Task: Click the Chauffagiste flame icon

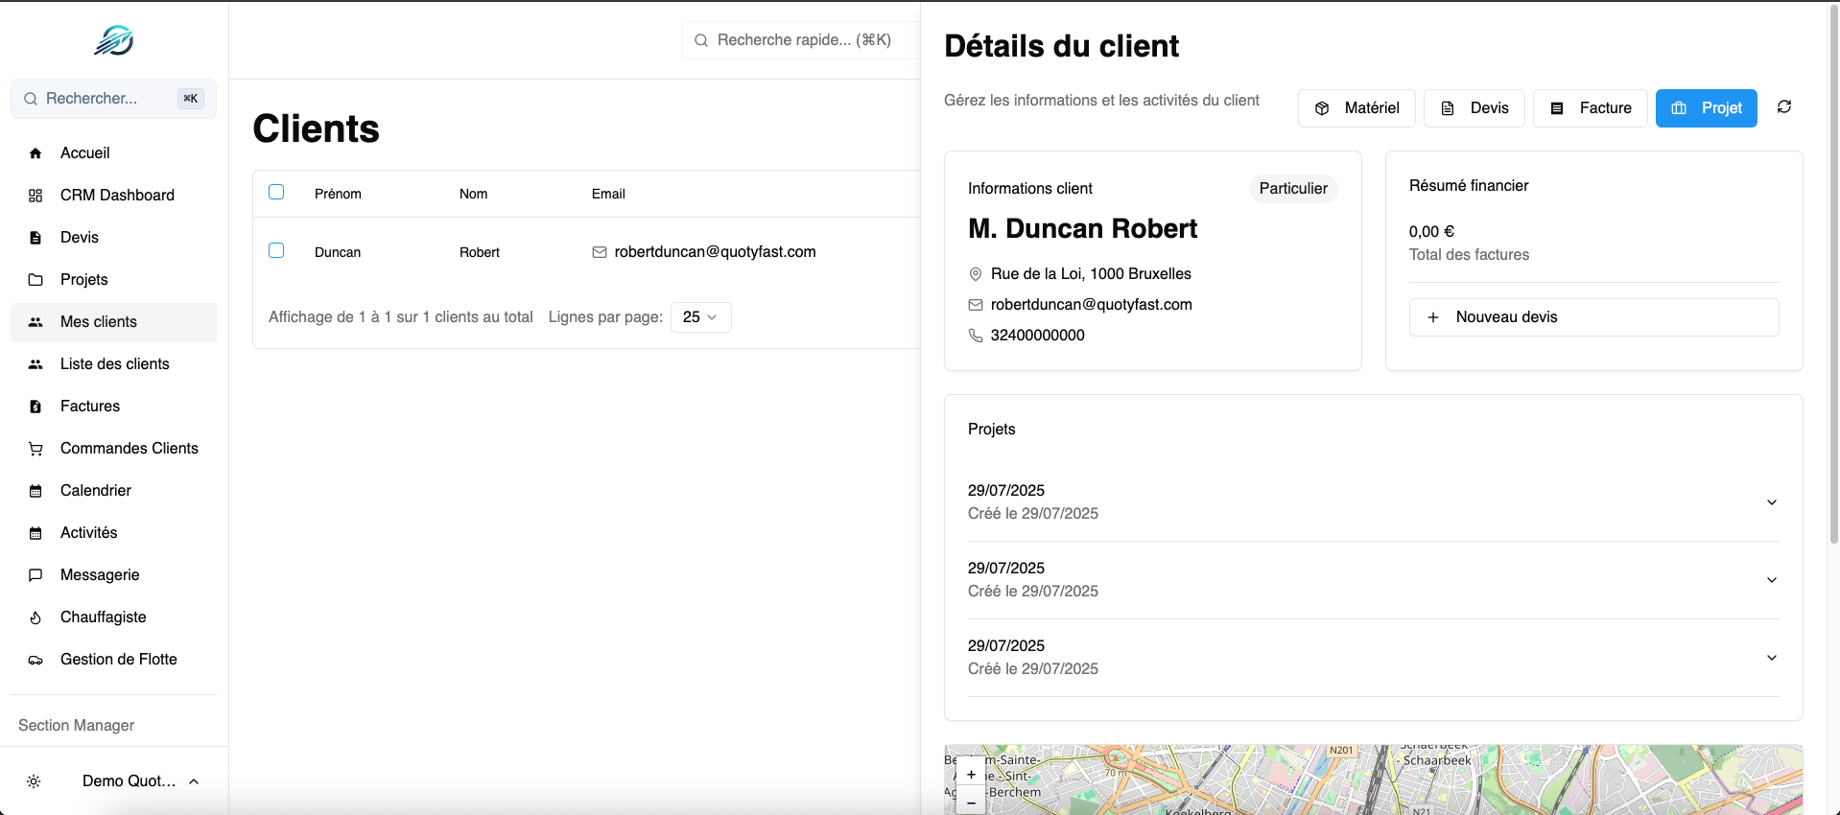Action: (x=35, y=617)
